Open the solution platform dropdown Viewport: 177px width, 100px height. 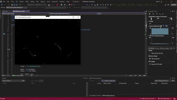(41, 5)
